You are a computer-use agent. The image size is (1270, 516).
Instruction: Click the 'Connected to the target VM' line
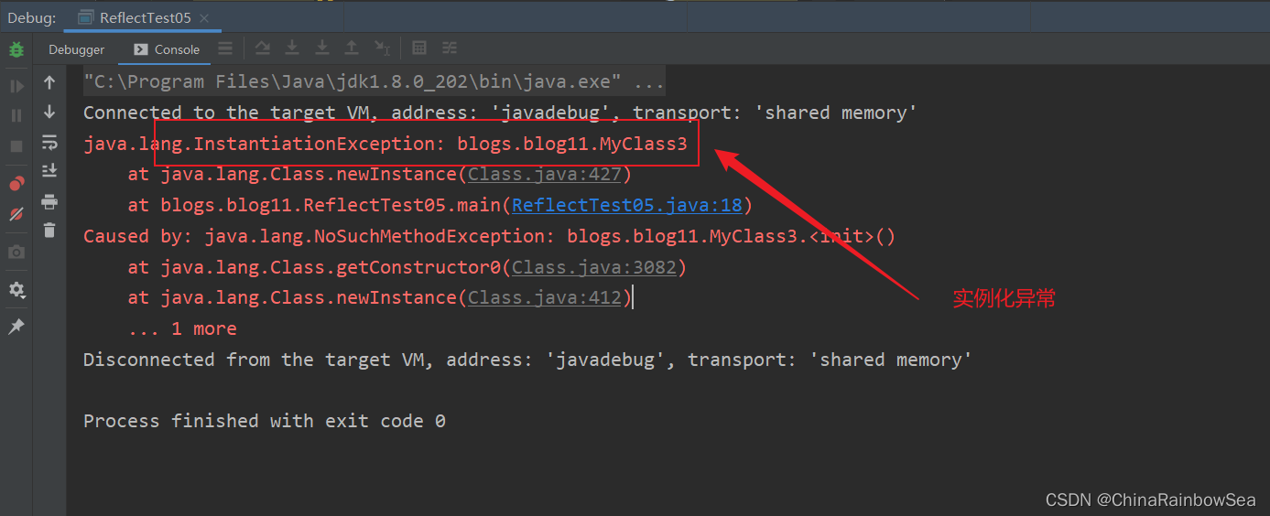(x=500, y=113)
